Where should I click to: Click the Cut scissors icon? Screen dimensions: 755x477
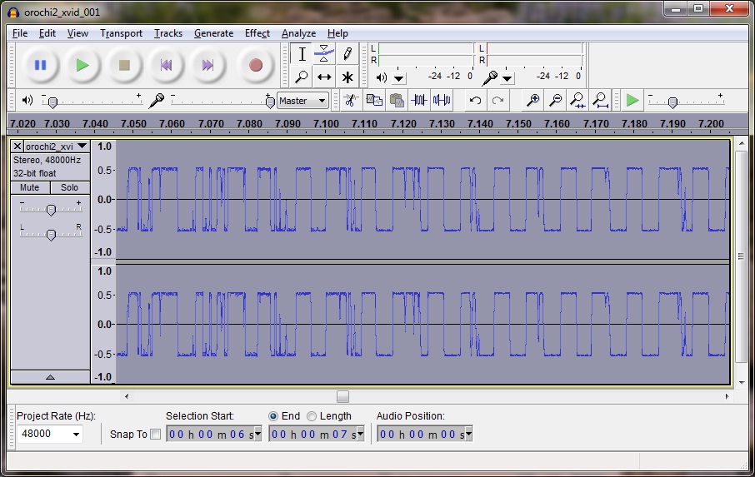coord(351,101)
